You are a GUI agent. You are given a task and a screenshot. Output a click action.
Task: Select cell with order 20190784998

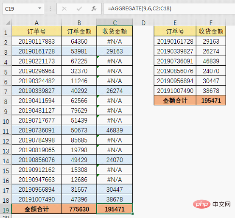pyautogui.click(x=36, y=140)
